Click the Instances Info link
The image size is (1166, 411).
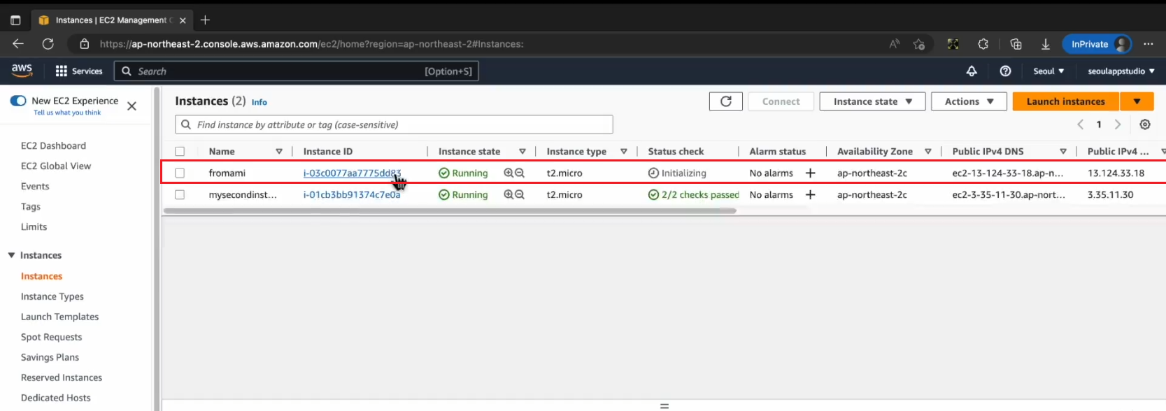pos(259,102)
